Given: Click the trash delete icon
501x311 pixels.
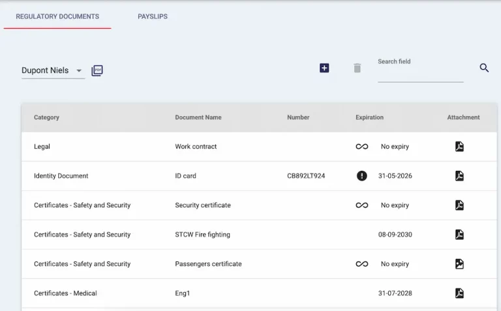Looking at the screenshot, I should [357, 68].
